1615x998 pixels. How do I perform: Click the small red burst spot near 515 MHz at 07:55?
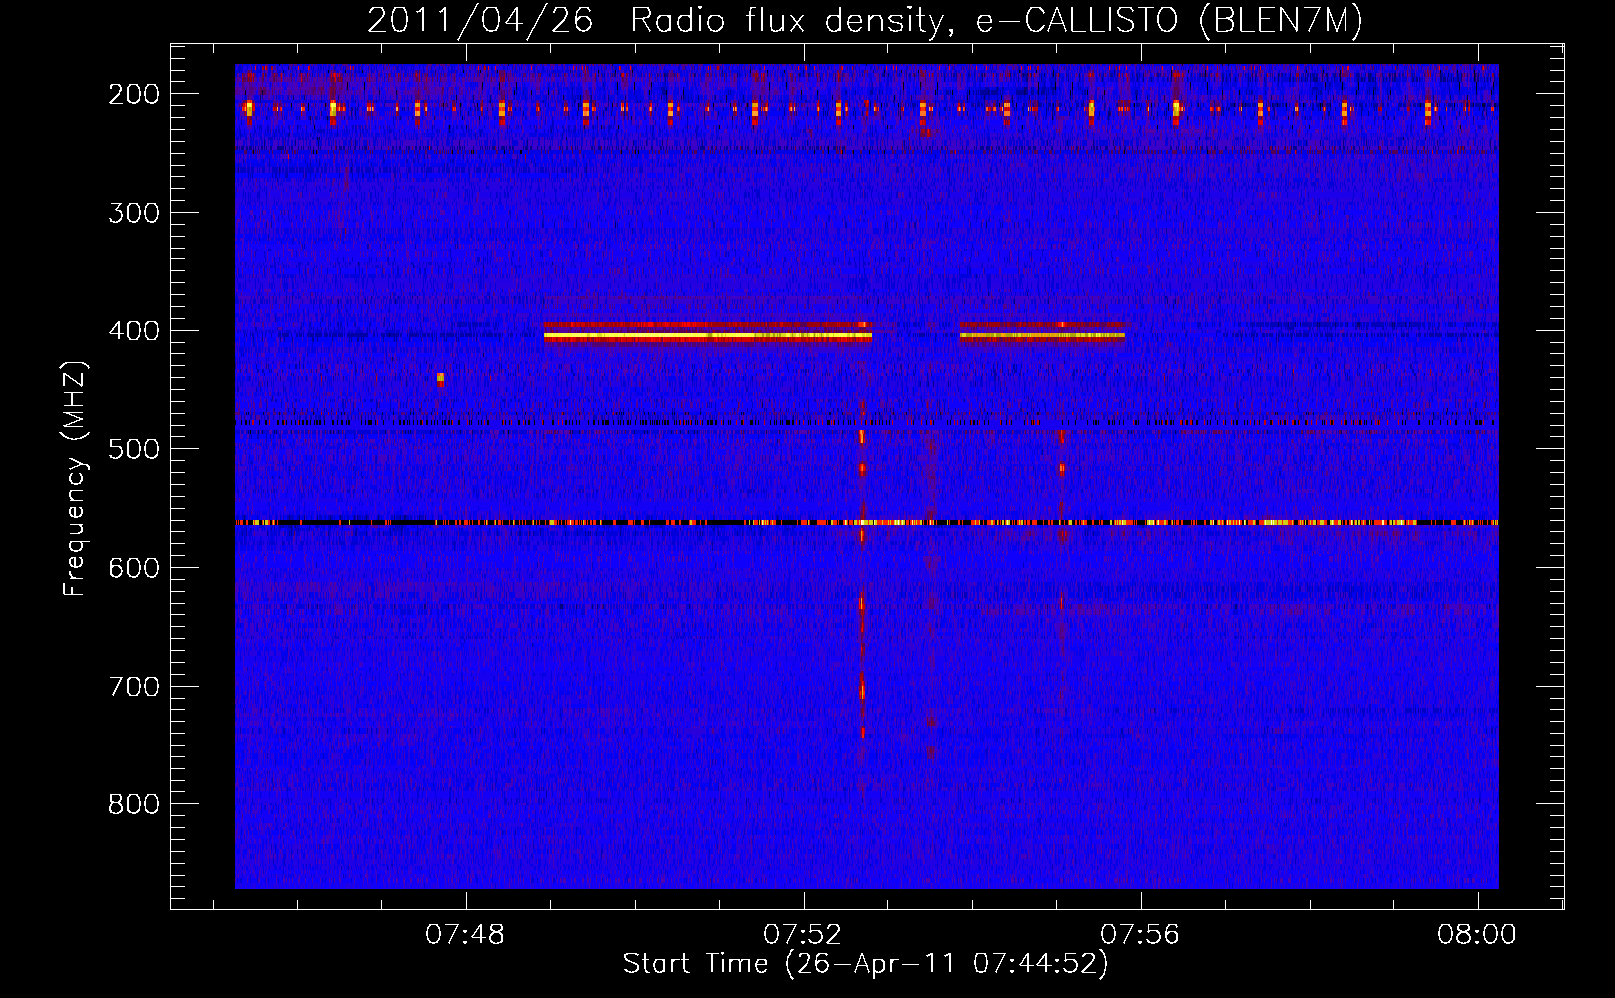[x=1062, y=468]
